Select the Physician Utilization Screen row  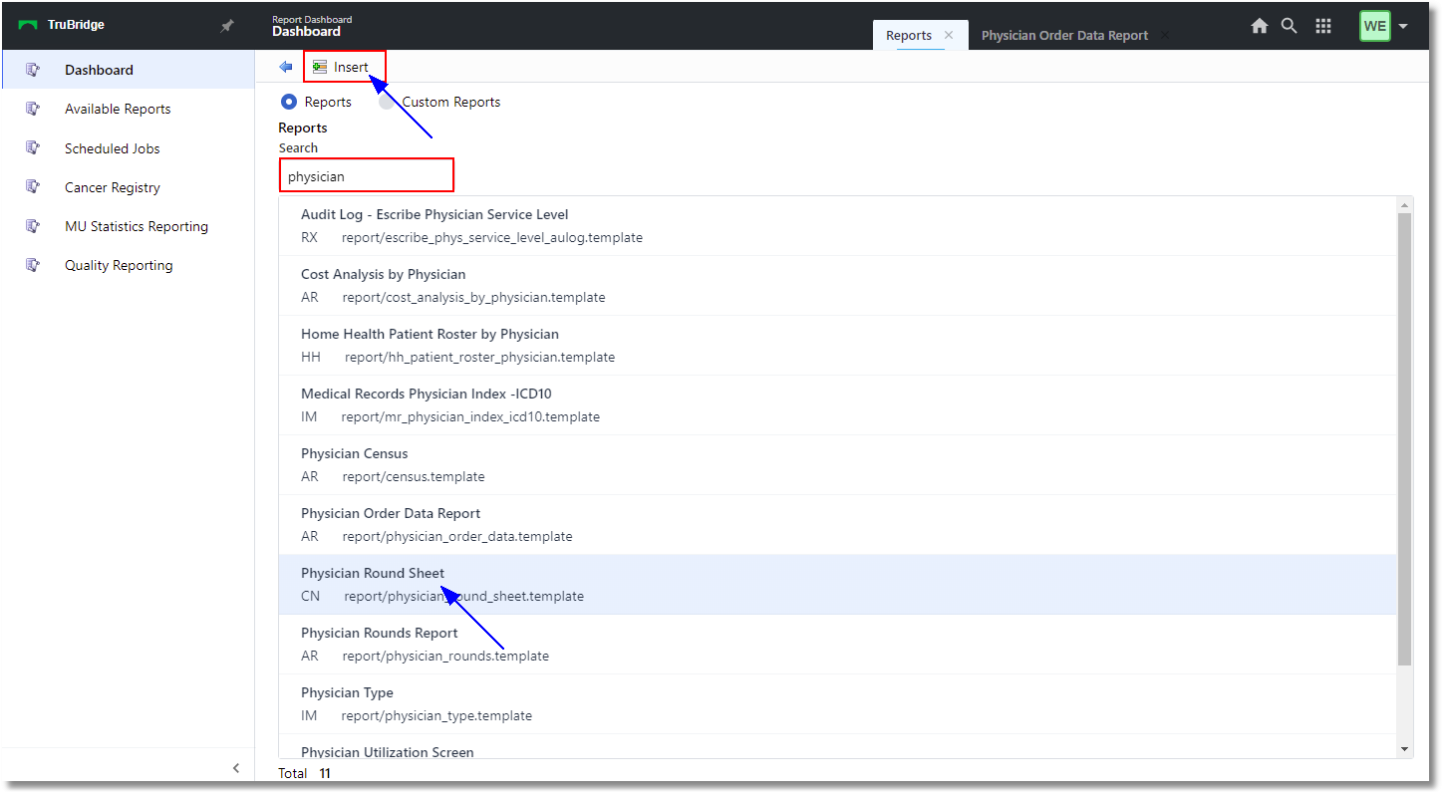(837, 747)
